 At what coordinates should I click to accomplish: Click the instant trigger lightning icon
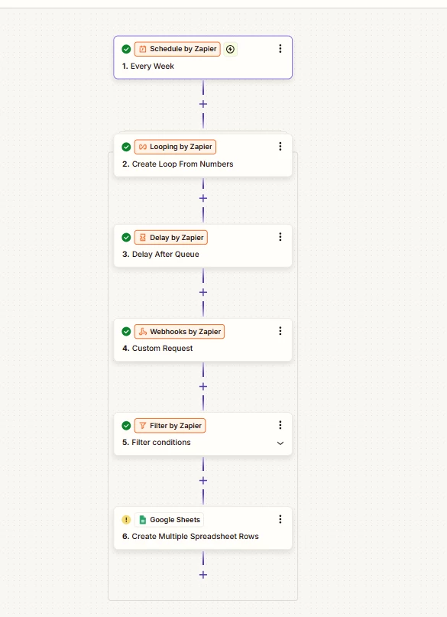(231, 49)
